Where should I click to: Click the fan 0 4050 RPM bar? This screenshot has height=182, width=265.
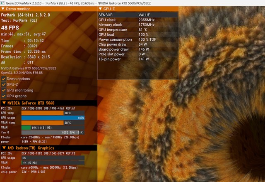pos(53,133)
